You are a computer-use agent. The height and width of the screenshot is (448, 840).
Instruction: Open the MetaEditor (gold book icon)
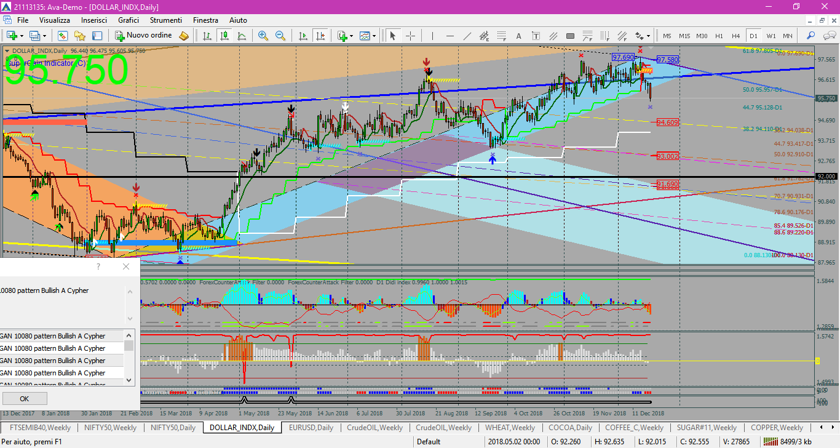click(184, 36)
